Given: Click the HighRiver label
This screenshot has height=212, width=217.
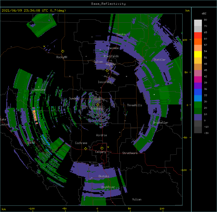Looking at the screenshot, I should click(x=108, y=187).
